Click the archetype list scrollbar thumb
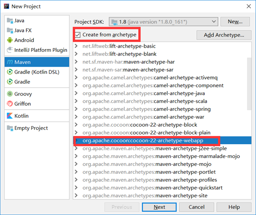The height and width of the screenshot is (215, 256). click(x=249, y=84)
